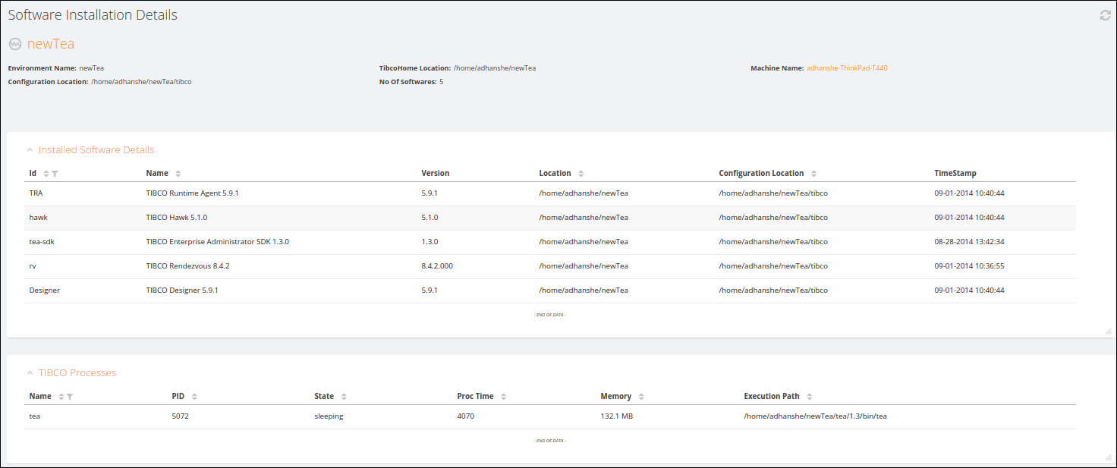Collapse the Installed Software Details panel
The width and height of the screenshot is (1117, 468).
(30, 150)
